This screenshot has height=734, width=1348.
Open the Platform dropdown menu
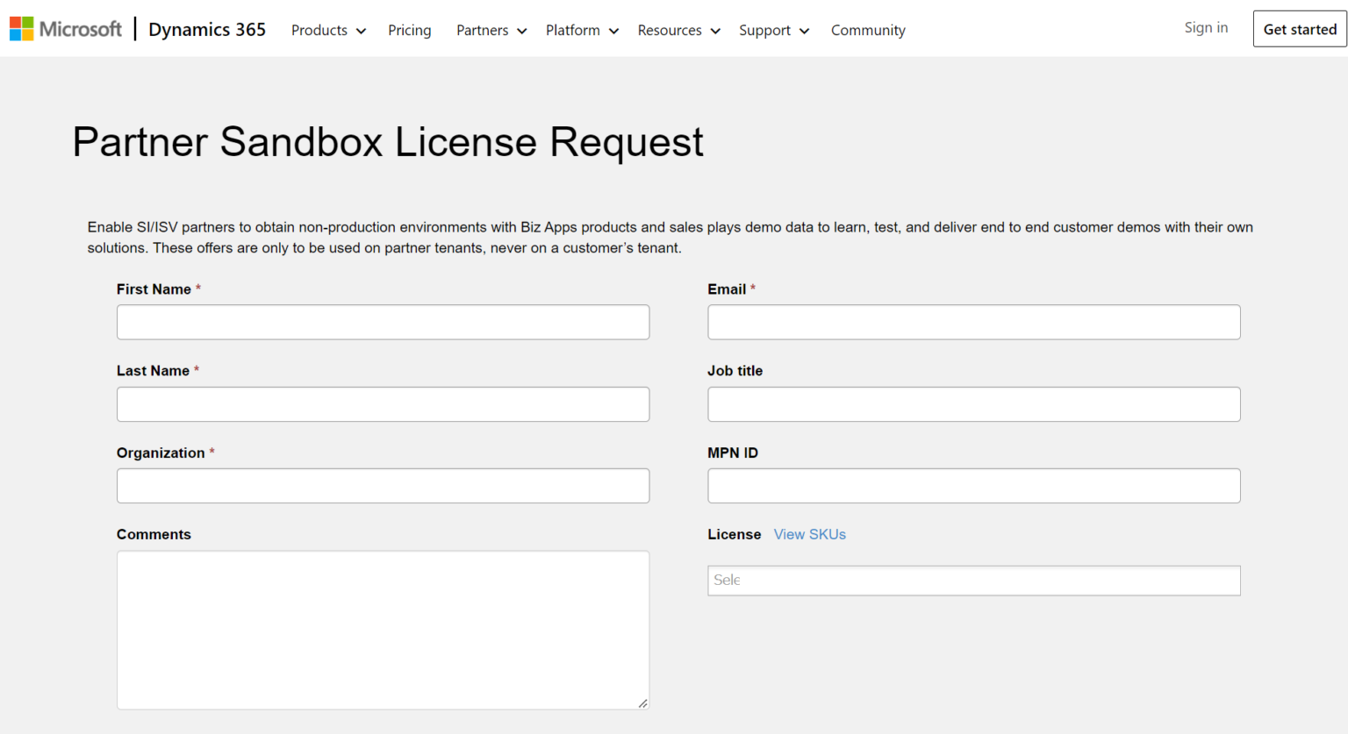(581, 30)
